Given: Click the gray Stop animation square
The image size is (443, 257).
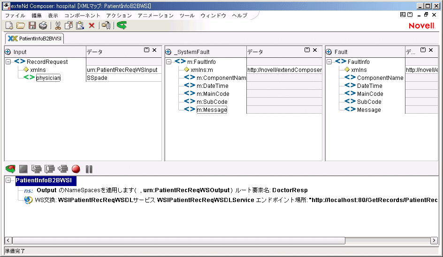Looking at the screenshot, I should 23,169.
